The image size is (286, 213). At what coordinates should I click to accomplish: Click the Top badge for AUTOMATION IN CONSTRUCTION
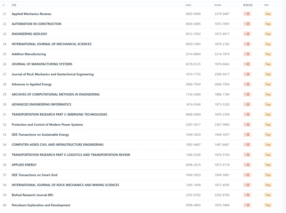[x=268, y=24]
